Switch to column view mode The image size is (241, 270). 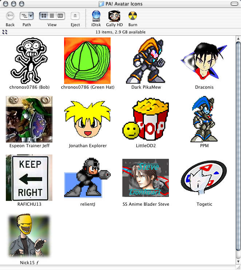click(60, 16)
